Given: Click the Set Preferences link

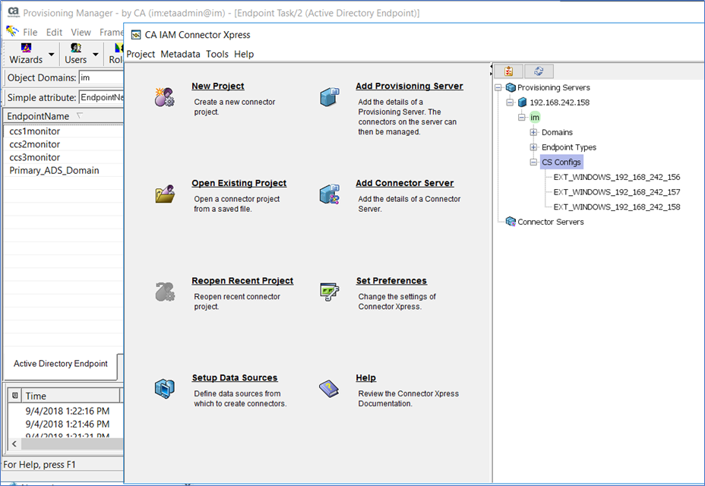Looking at the screenshot, I should [x=391, y=280].
